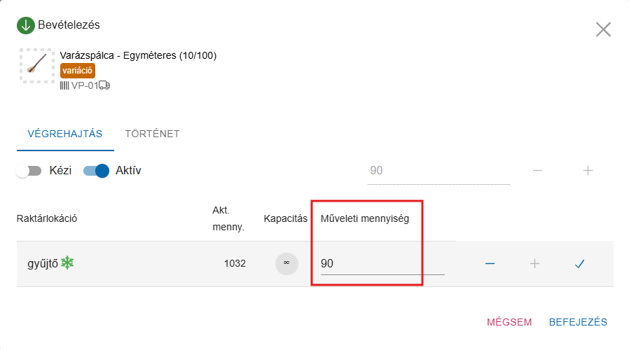Increase gyűjtő row quantity with plus
Viewport: 629px width, 350px height.
click(x=534, y=264)
